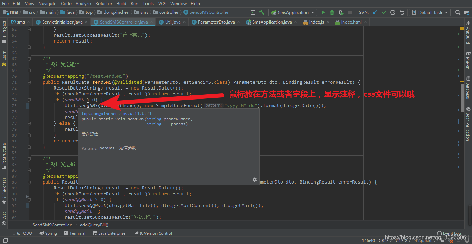Commit changes with SVN green checkmark

(384, 12)
